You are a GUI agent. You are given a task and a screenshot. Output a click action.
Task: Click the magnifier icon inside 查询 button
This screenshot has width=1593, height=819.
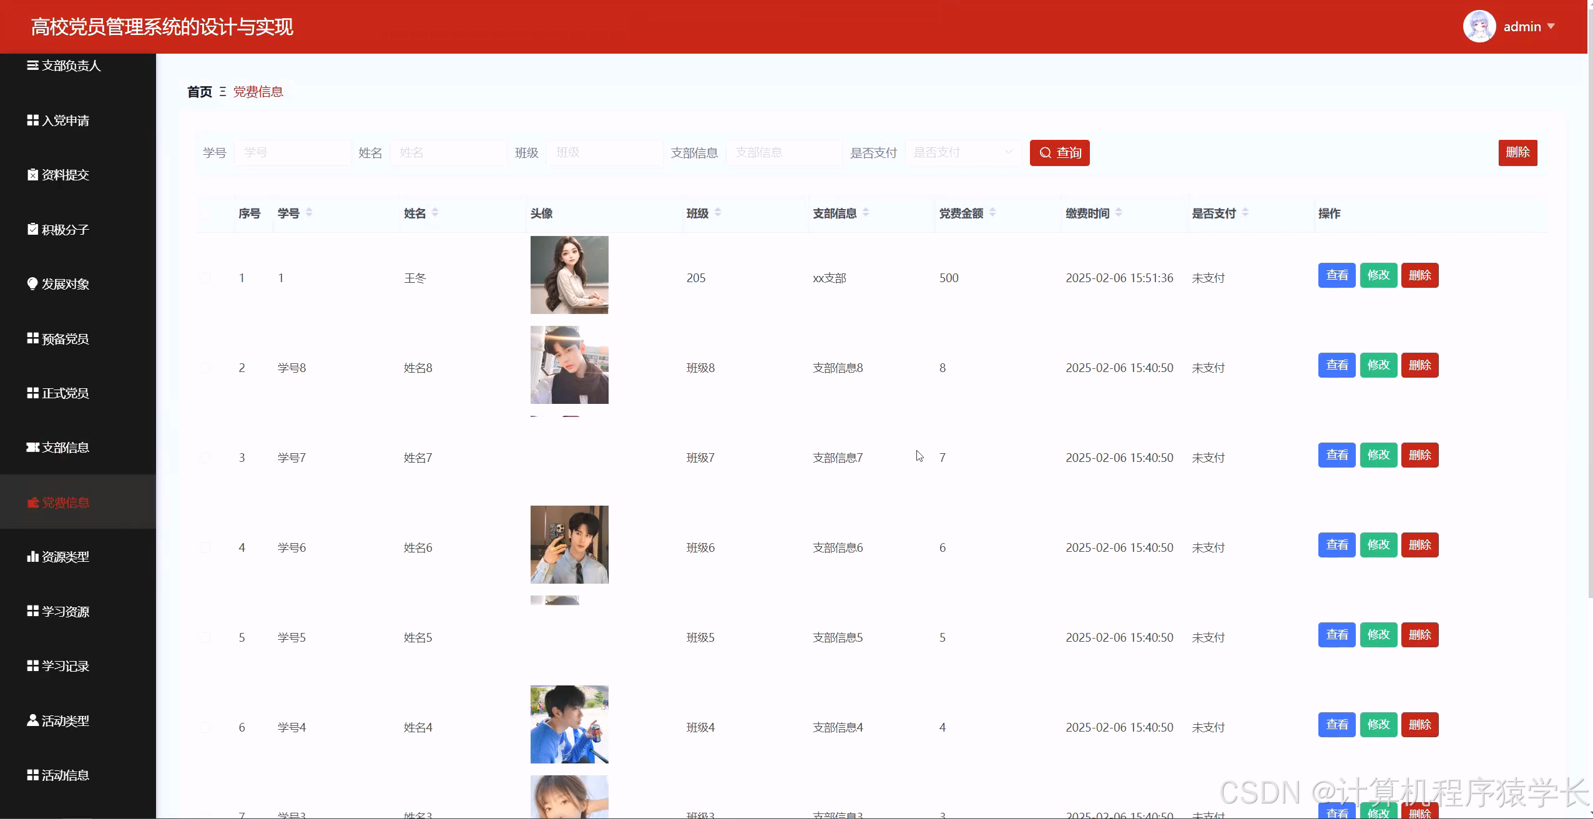click(1046, 152)
